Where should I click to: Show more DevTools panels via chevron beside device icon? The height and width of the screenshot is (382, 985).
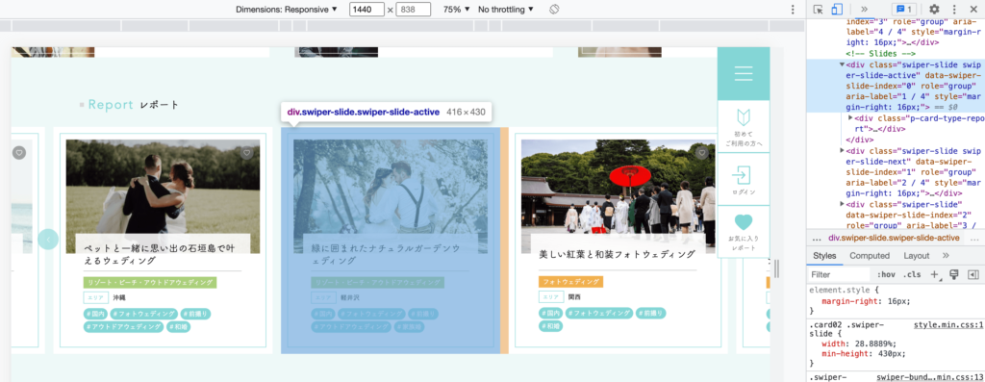point(864,10)
